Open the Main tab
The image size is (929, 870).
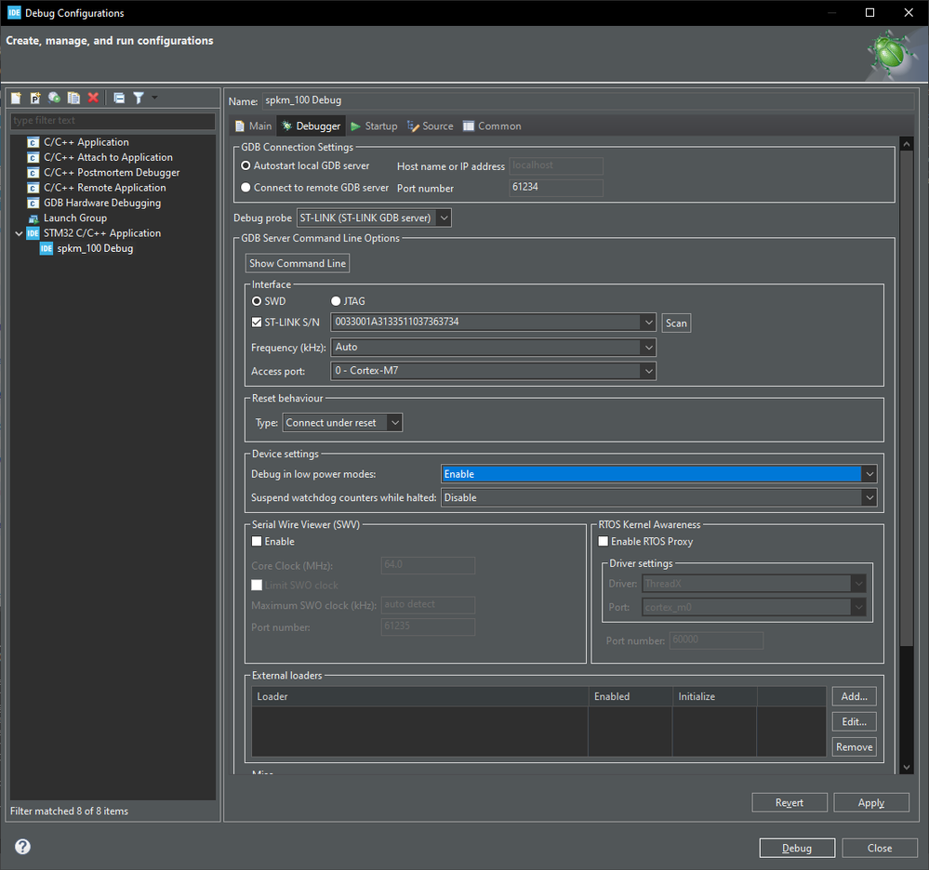click(x=253, y=126)
